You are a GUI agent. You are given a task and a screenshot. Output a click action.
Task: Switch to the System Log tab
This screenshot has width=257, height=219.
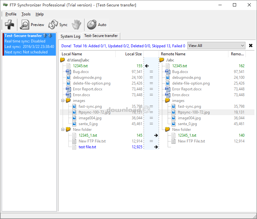click(70, 36)
